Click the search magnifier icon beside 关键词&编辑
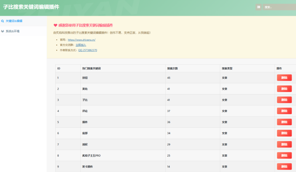Viewport: 296px width, 172px height. (2, 21)
